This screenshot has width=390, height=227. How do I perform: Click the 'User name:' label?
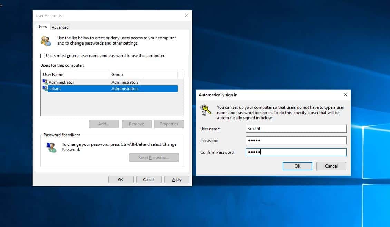[x=210, y=129]
